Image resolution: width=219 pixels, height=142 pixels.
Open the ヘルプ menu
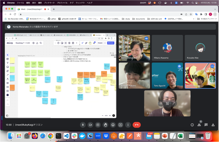tap(90, 3)
